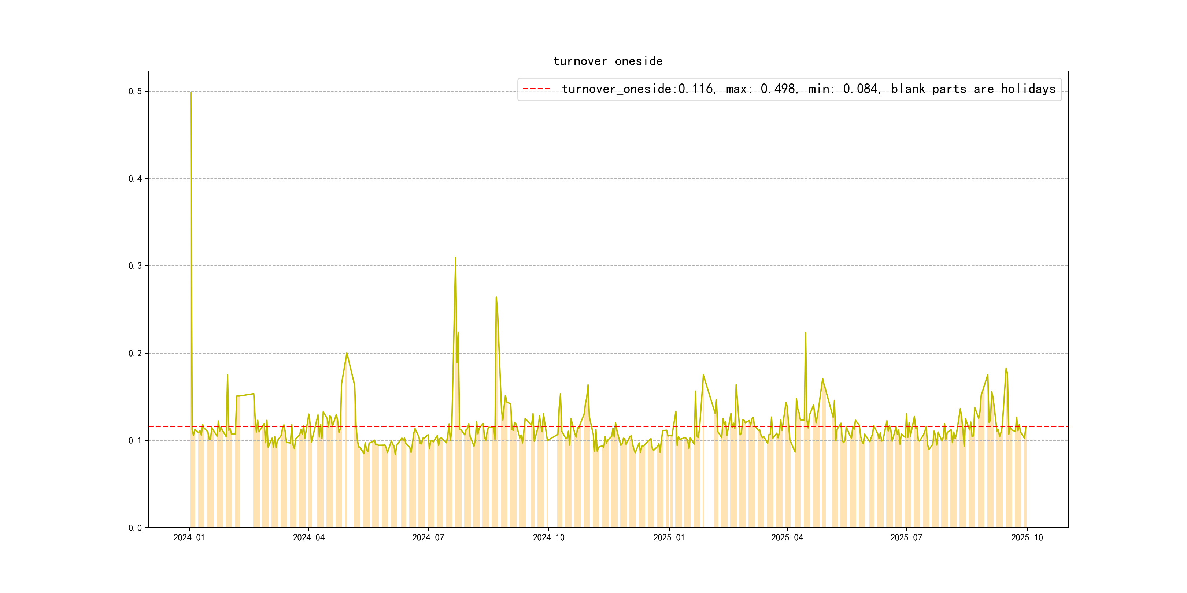Click the 2025-07 x-axis tick label

click(x=906, y=537)
